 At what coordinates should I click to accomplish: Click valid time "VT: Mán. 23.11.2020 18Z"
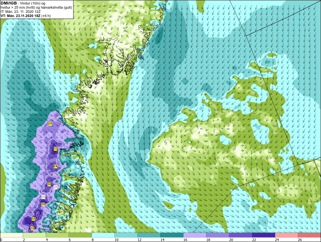[21, 16]
